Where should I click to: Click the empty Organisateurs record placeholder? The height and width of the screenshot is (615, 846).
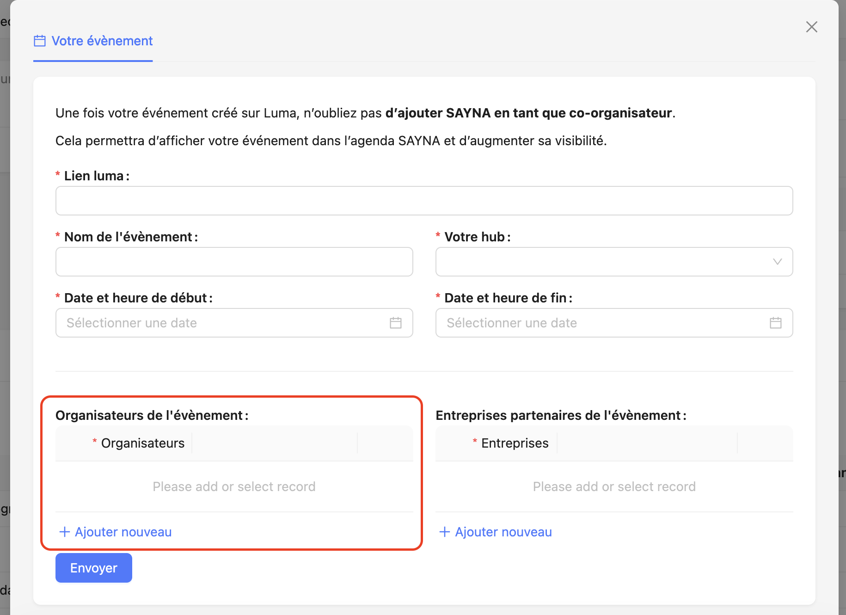tap(234, 486)
